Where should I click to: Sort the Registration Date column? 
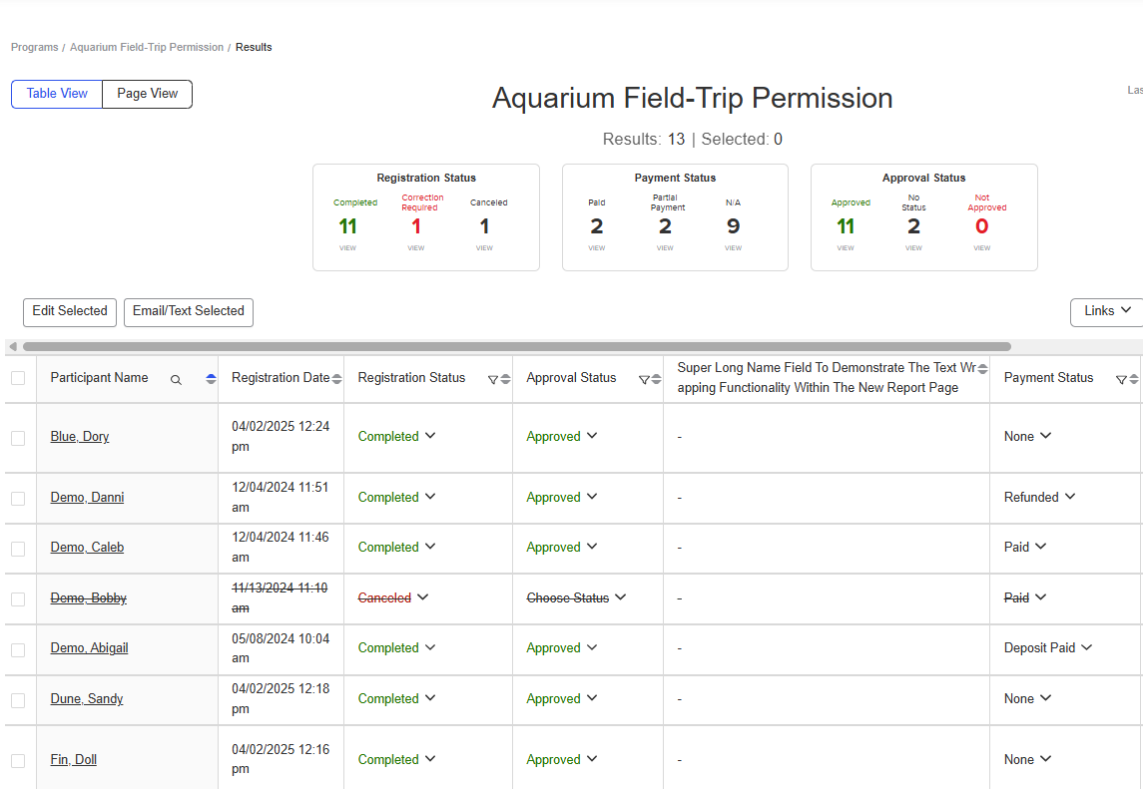click(x=336, y=379)
